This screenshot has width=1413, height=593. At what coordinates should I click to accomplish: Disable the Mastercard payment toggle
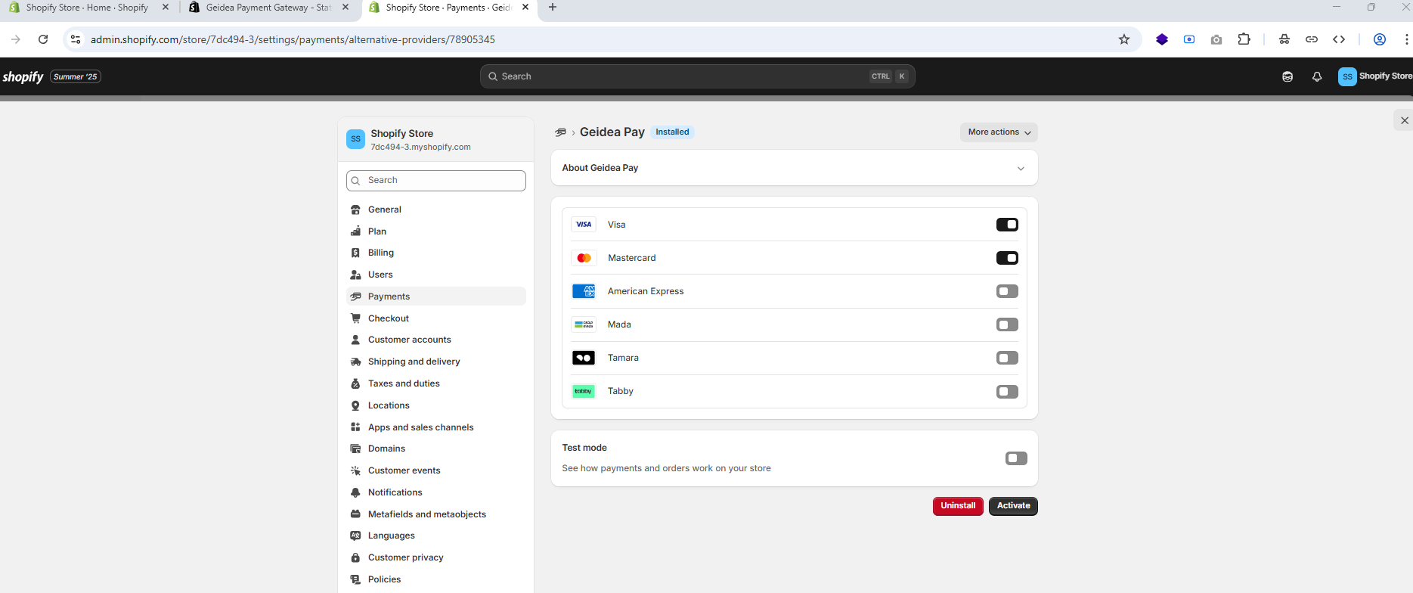[x=1007, y=258]
